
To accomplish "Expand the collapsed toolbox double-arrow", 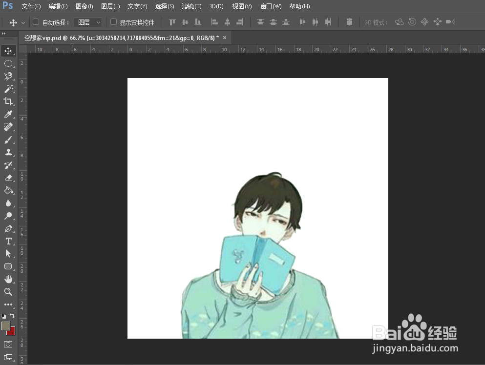I will tap(3, 33).
